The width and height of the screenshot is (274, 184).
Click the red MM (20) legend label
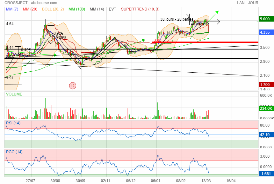point(30,9)
